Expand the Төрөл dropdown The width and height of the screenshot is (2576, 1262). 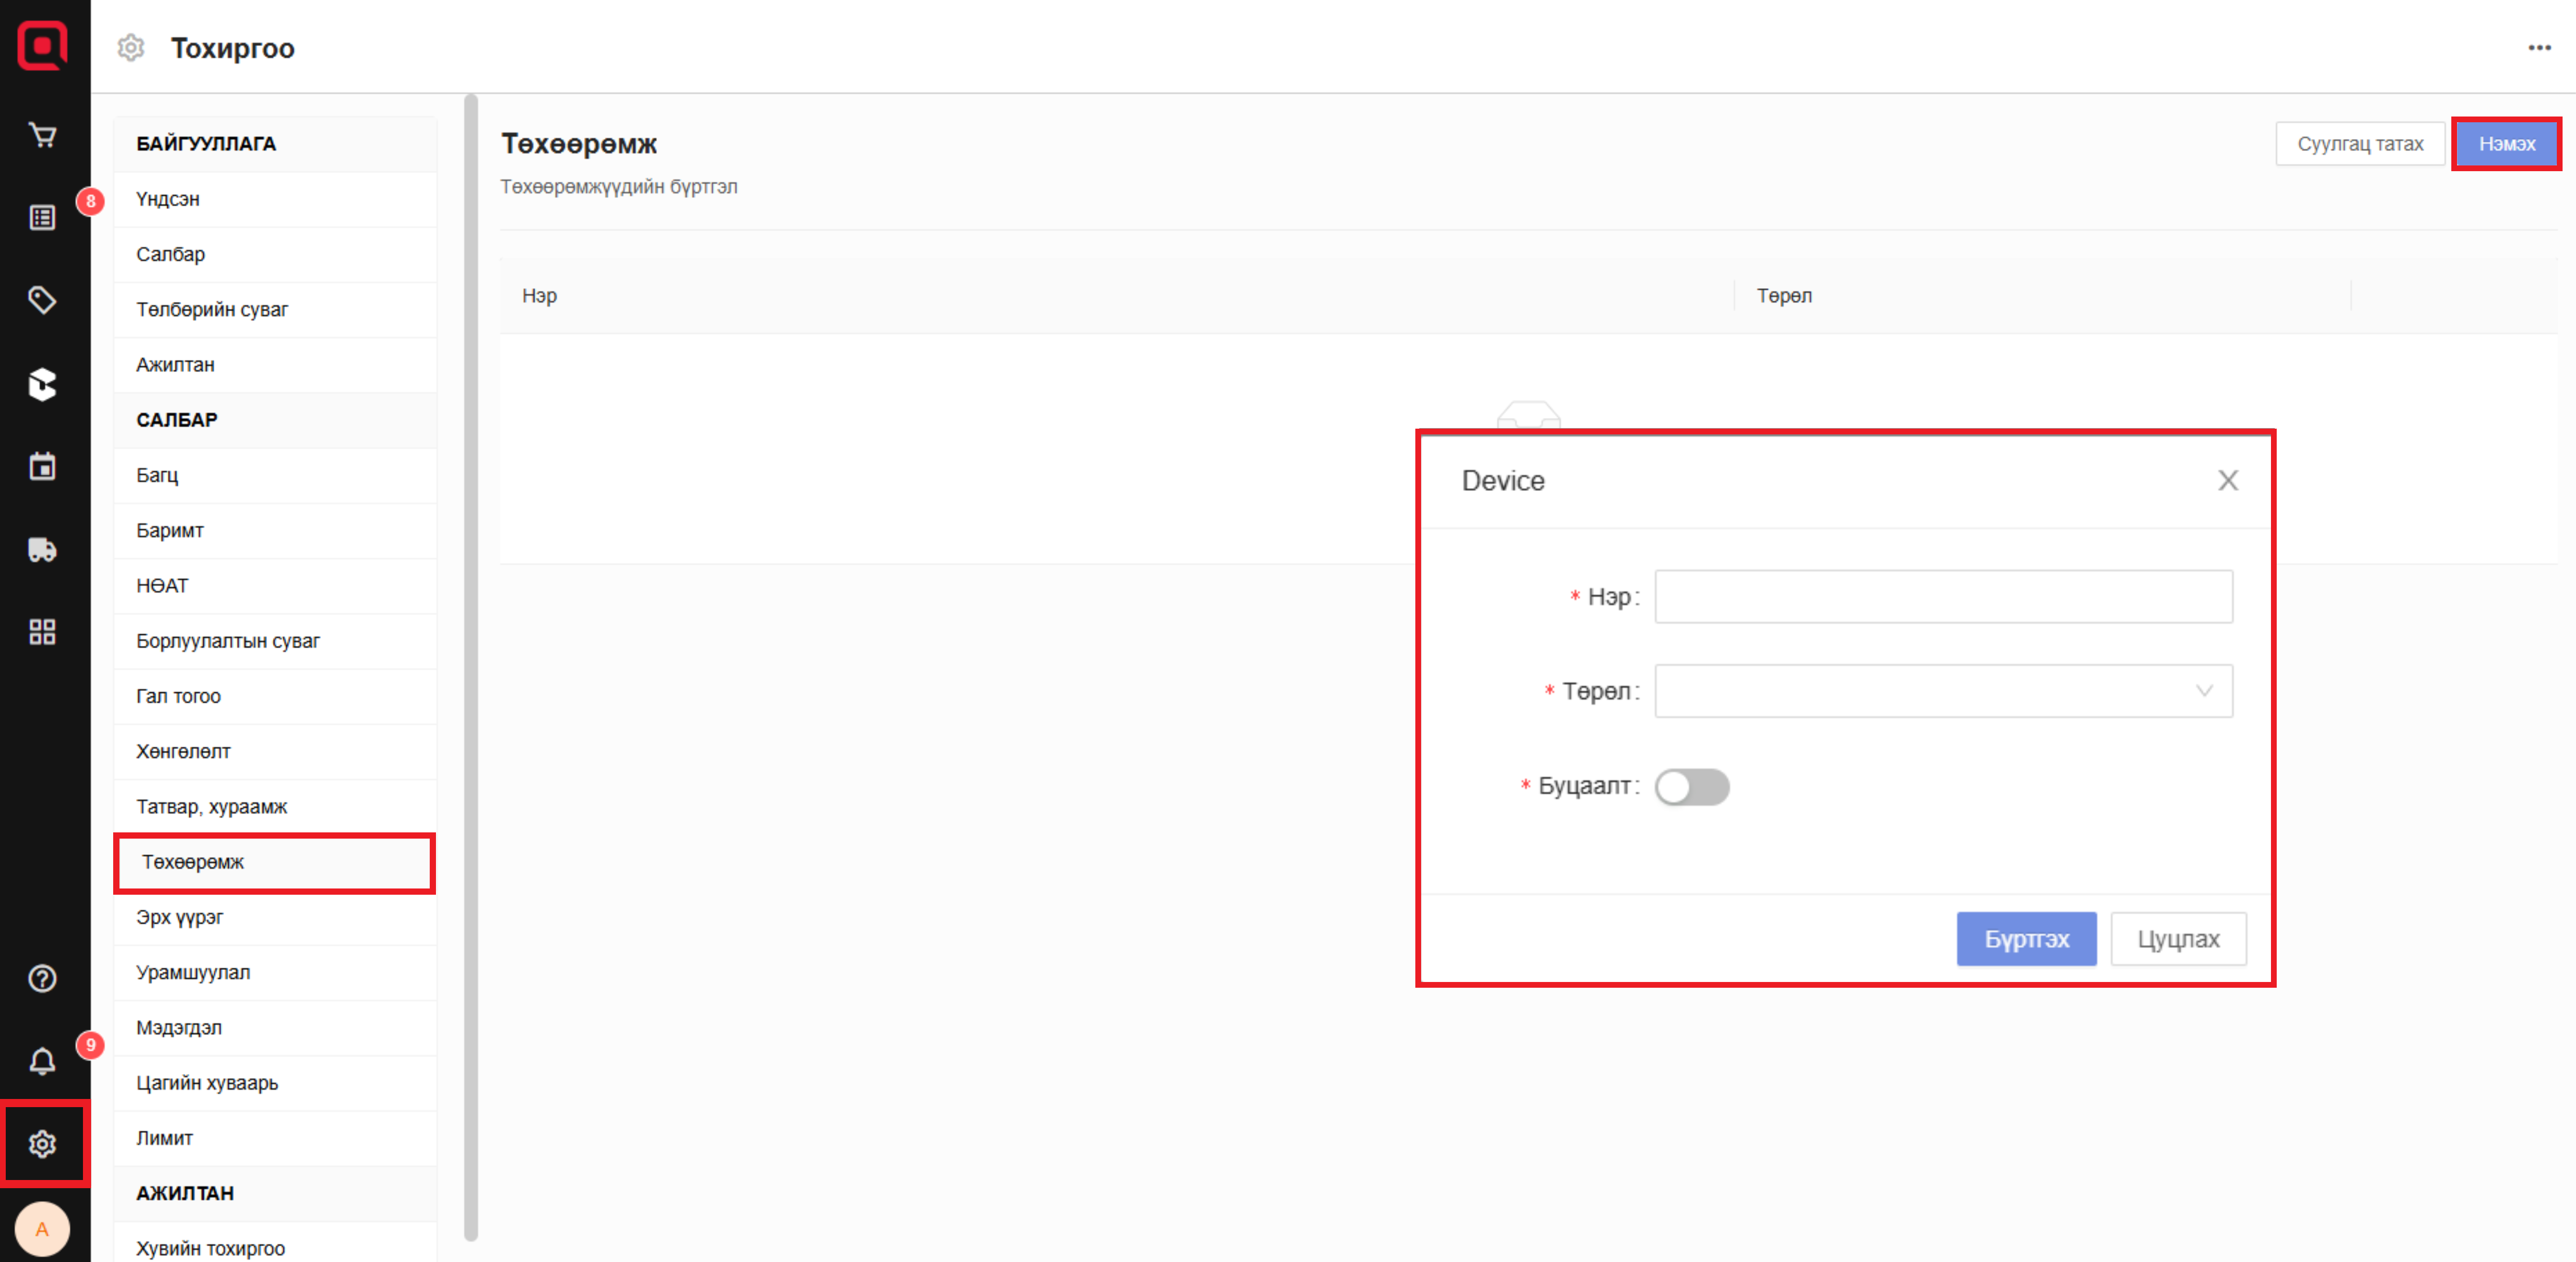tap(1943, 691)
